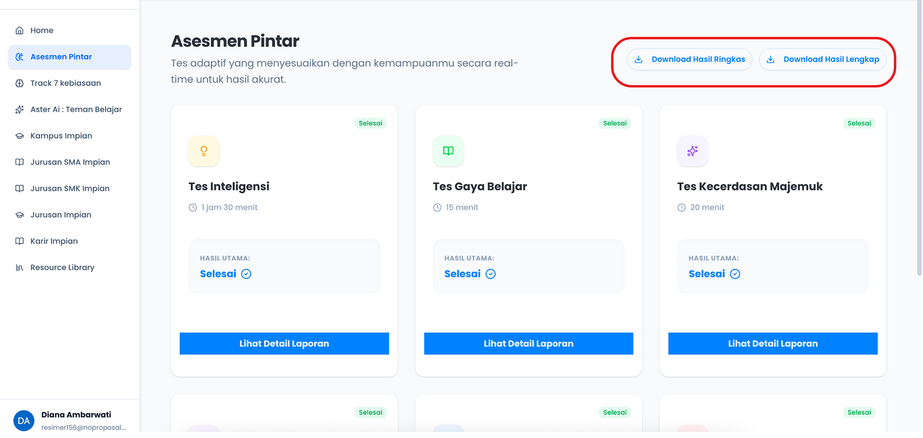This screenshot has height=438, width=923.
Task: Go to Karir Impian in sidebar
Action: pyautogui.click(x=70, y=241)
